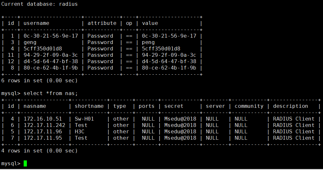Click the '4 rows in set' result line
The width and height of the screenshot is (323, 170).
point(39,151)
